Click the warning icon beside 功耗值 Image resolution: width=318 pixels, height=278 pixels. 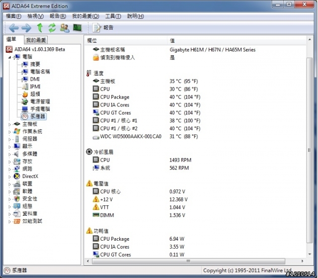pos(89,231)
